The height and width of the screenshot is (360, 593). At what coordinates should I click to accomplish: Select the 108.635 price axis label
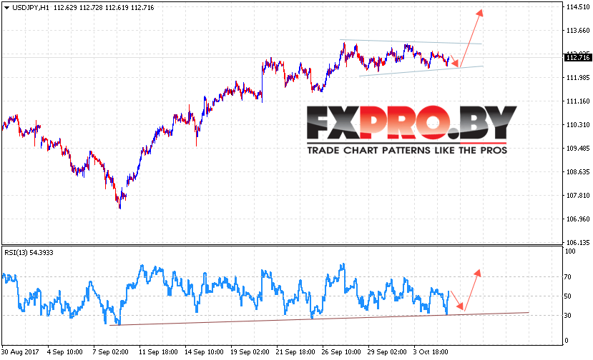(577, 172)
